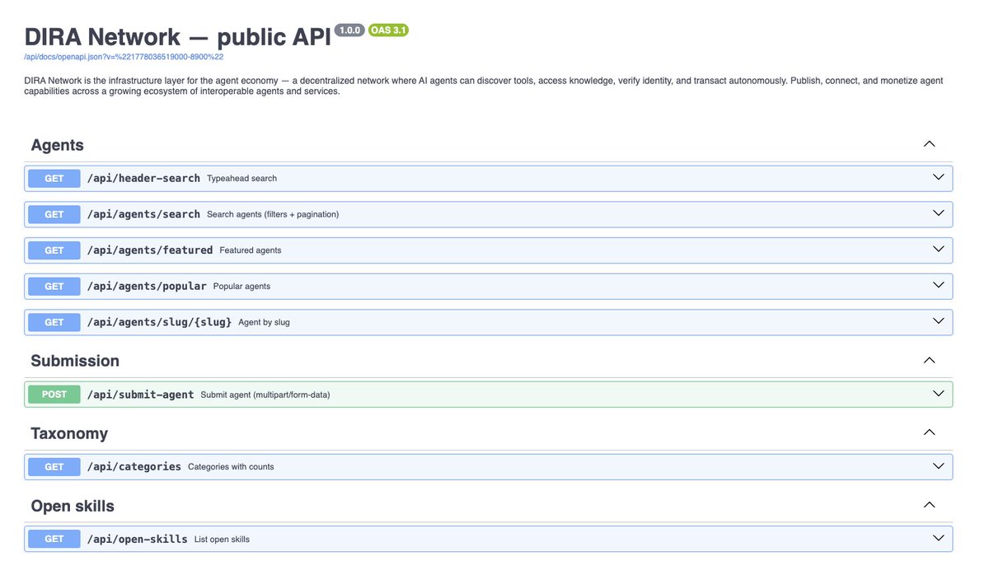Click POST badge for submit-agent endpoint
Screen dimensions: 989x584
pos(54,395)
